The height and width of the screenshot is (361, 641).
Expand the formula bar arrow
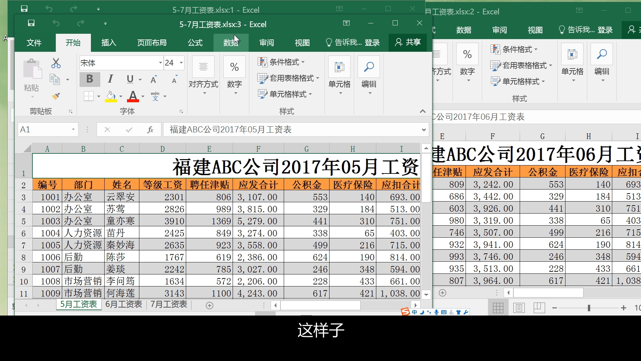click(x=424, y=130)
